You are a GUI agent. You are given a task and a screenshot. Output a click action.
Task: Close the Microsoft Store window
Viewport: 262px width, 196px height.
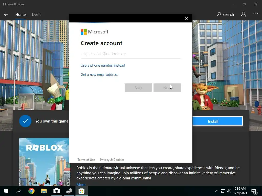(256, 4)
